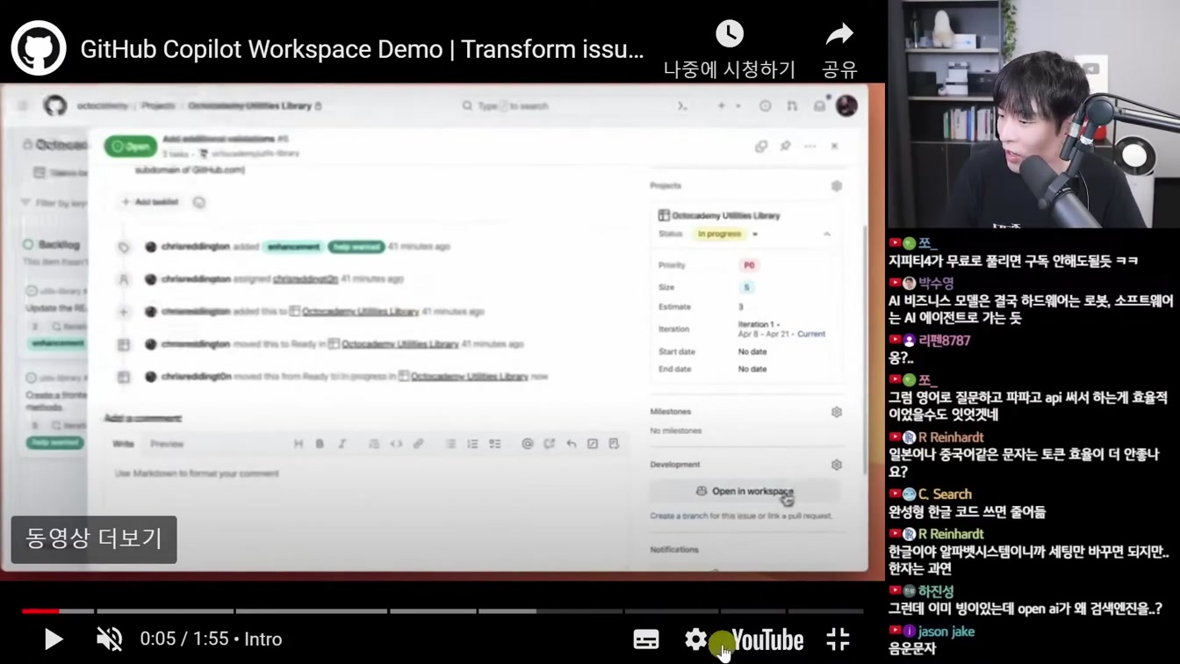This screenshot has height=664, width=1180.
Task: Open the notifications inbox icon
Action: [x=819, y=105]
